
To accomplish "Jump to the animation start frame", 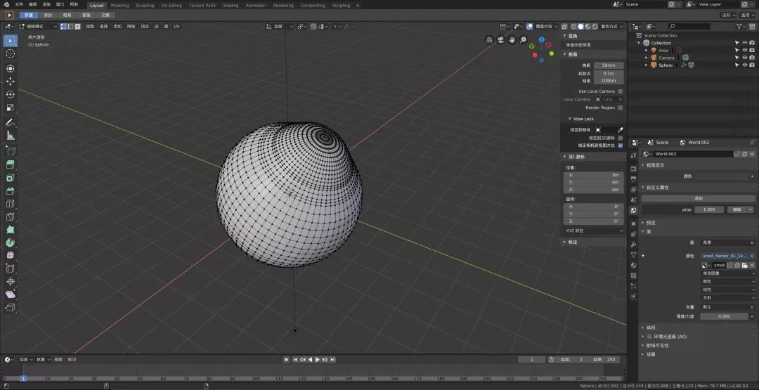I will tap(295, 360).
